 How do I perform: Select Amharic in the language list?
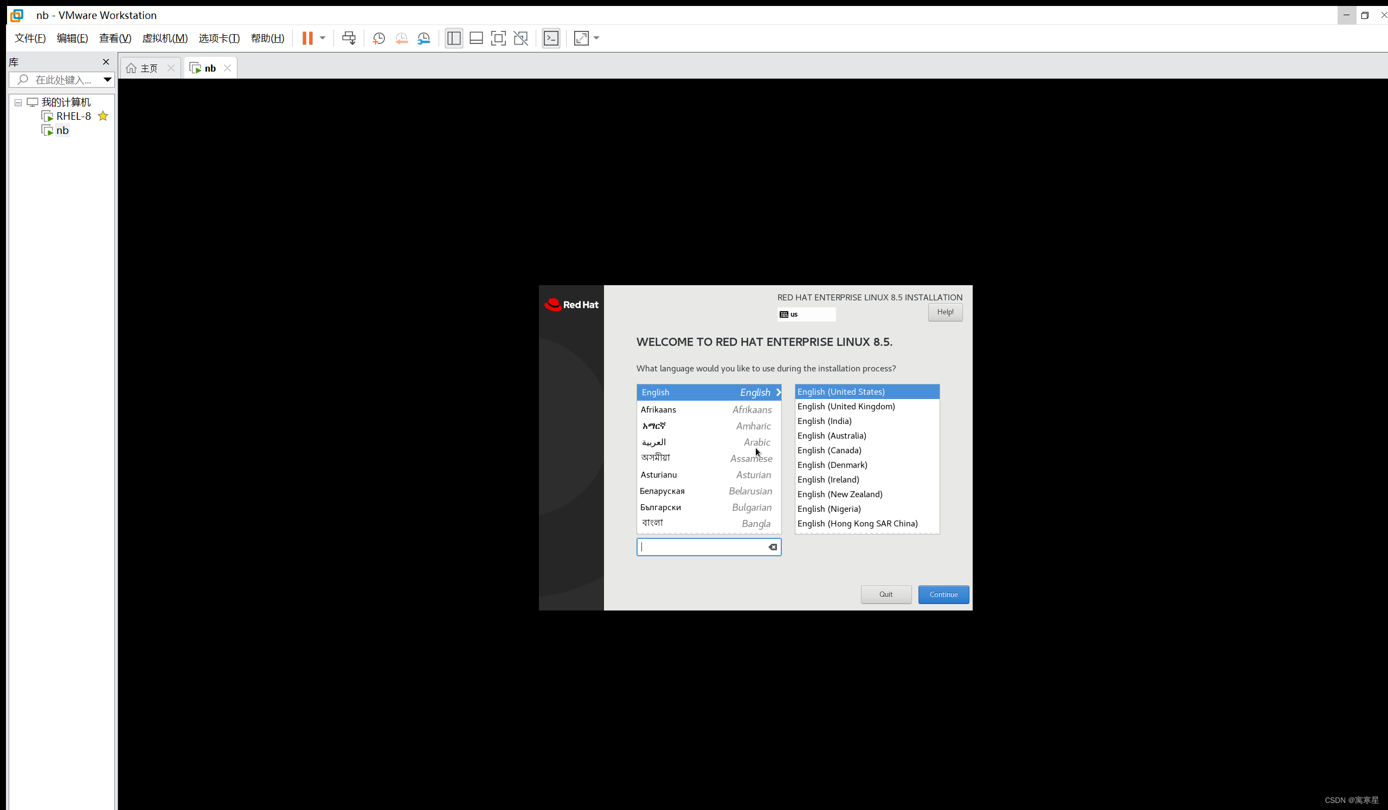(709, 426)
